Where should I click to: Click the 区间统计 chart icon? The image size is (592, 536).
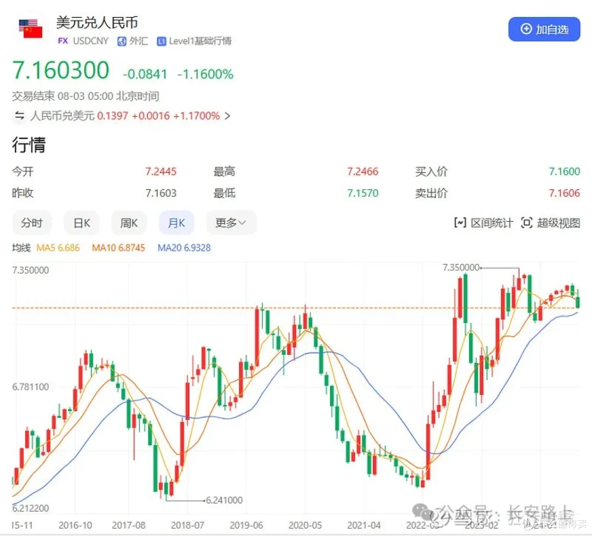pyautogui.click(x=460, y=223)
